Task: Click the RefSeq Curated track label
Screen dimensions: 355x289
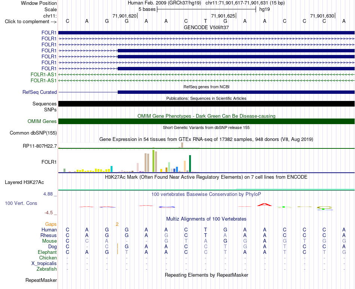Action: 40,92
